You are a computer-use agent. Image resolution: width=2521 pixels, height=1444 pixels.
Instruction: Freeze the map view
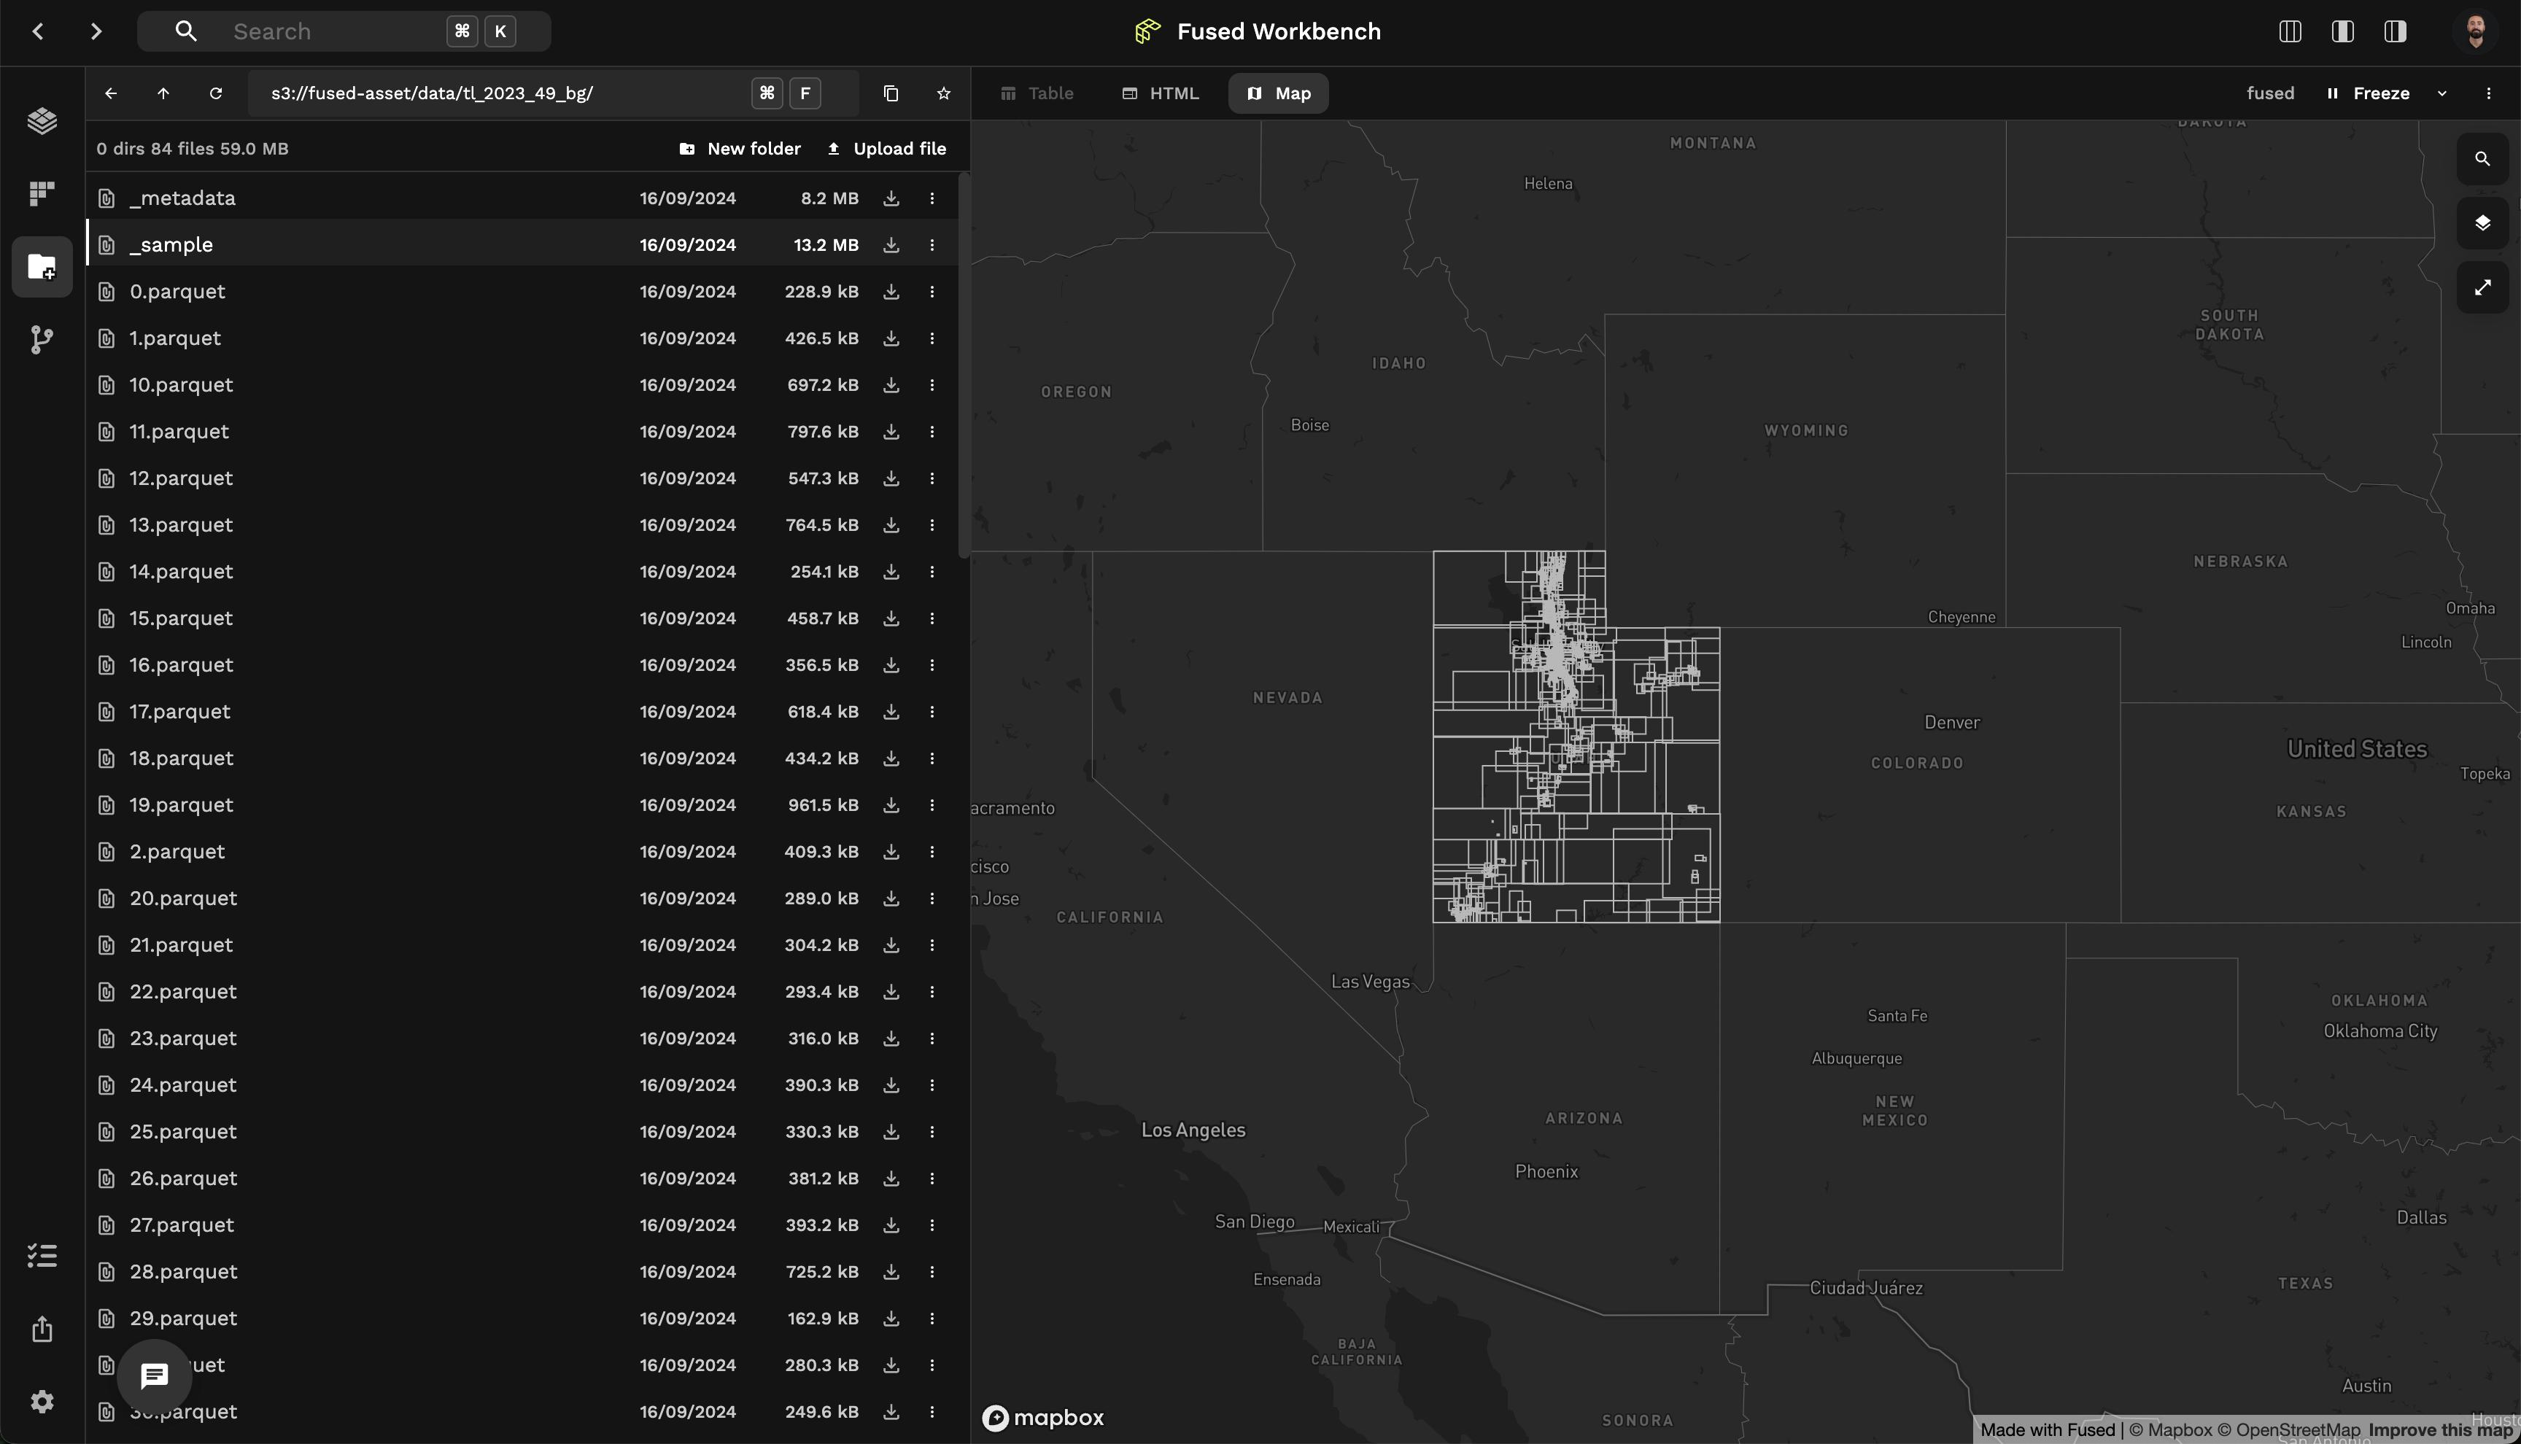point(2369,93)
